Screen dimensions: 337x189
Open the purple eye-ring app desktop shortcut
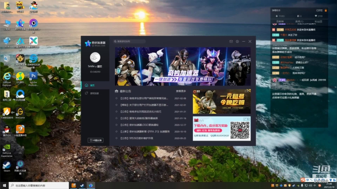[x=34, y=26]
